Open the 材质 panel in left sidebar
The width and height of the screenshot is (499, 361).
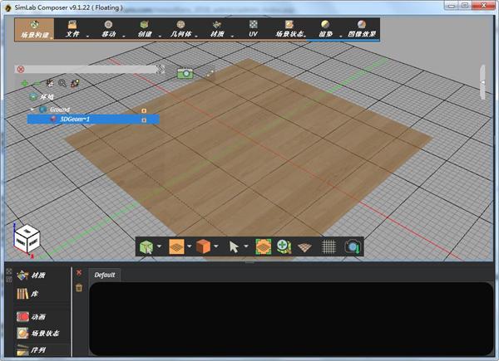coord(37,276)
